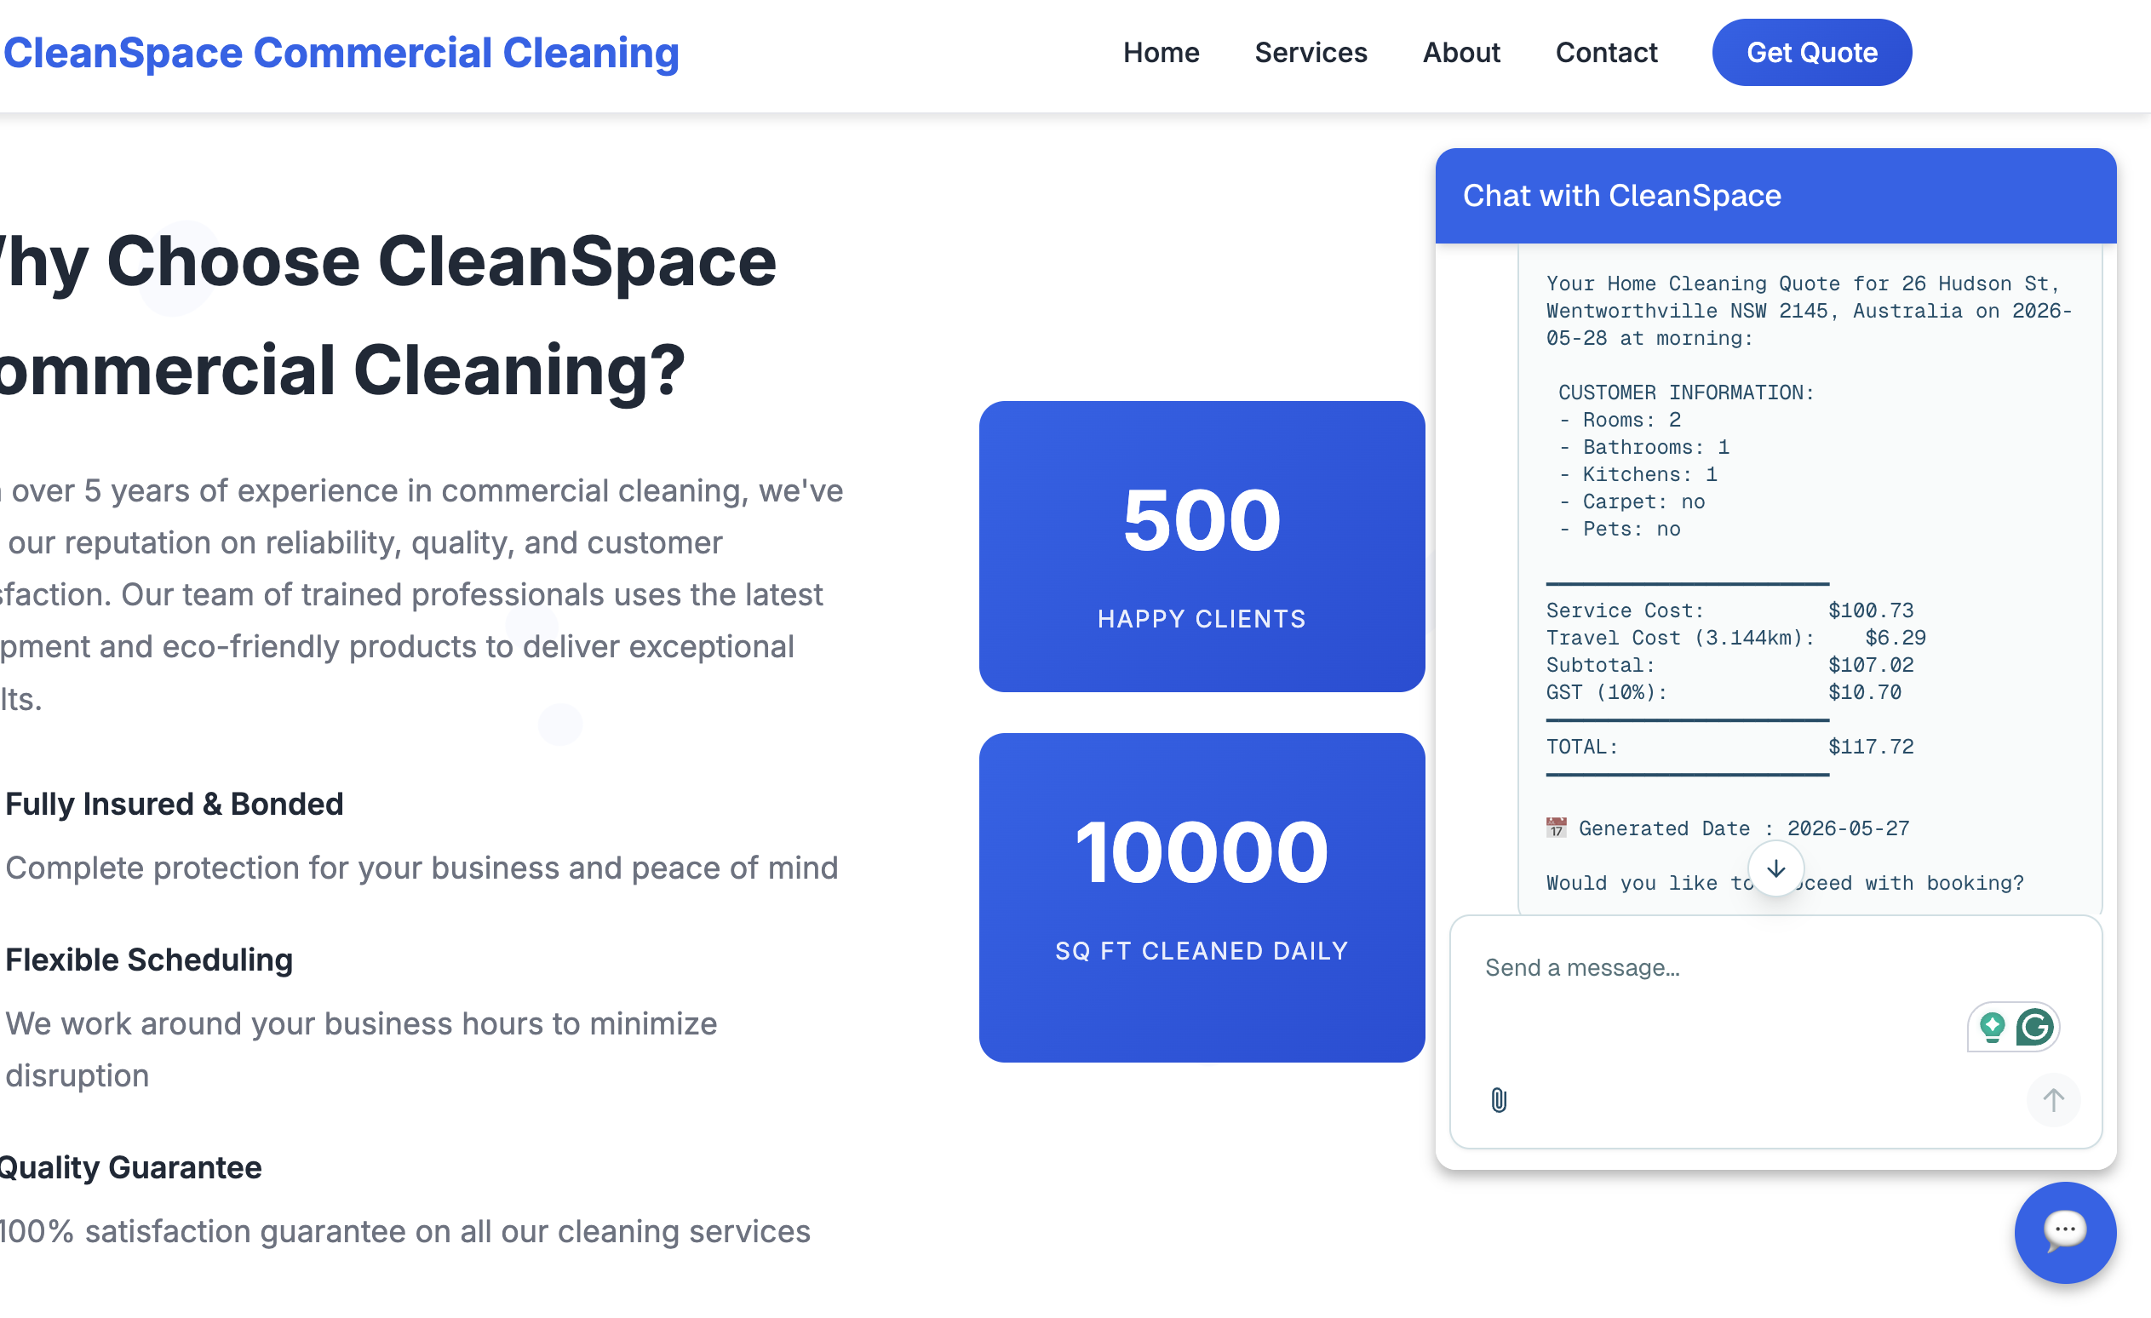Toggle the chat bubble launcher button
This screenshot has height=1318, width=2151.
click(x=2065, y=1232)
